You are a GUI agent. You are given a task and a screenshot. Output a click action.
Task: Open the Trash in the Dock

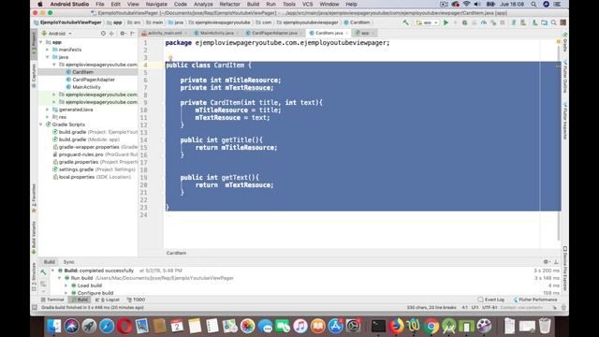coord(545,326)
